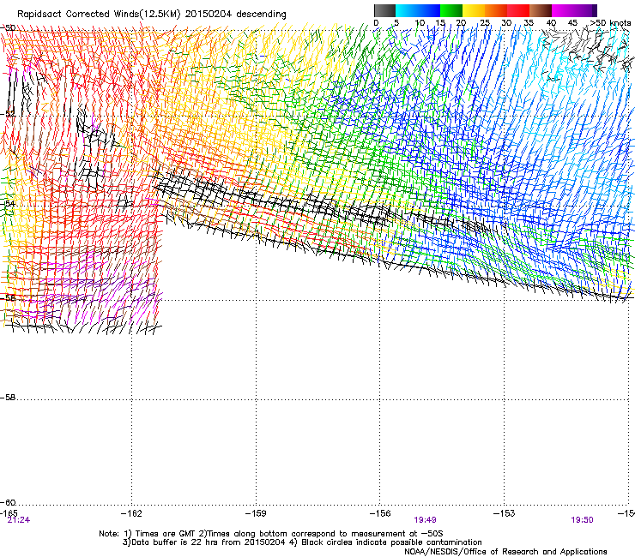Click the -60 latitude axis label
Viewport: 635px width, 557px height.
click(8, 502)
